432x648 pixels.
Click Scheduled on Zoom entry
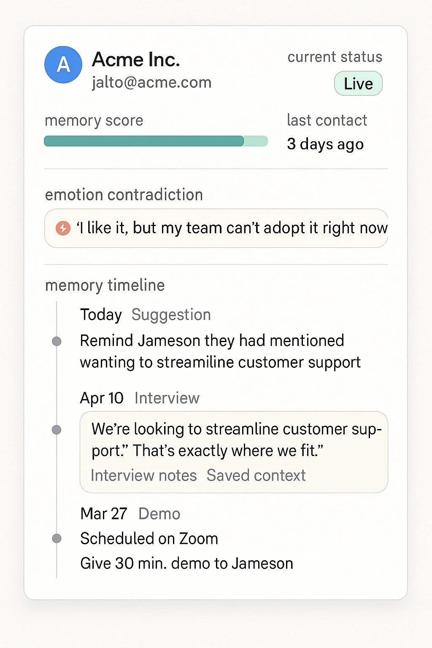point(149,539)
